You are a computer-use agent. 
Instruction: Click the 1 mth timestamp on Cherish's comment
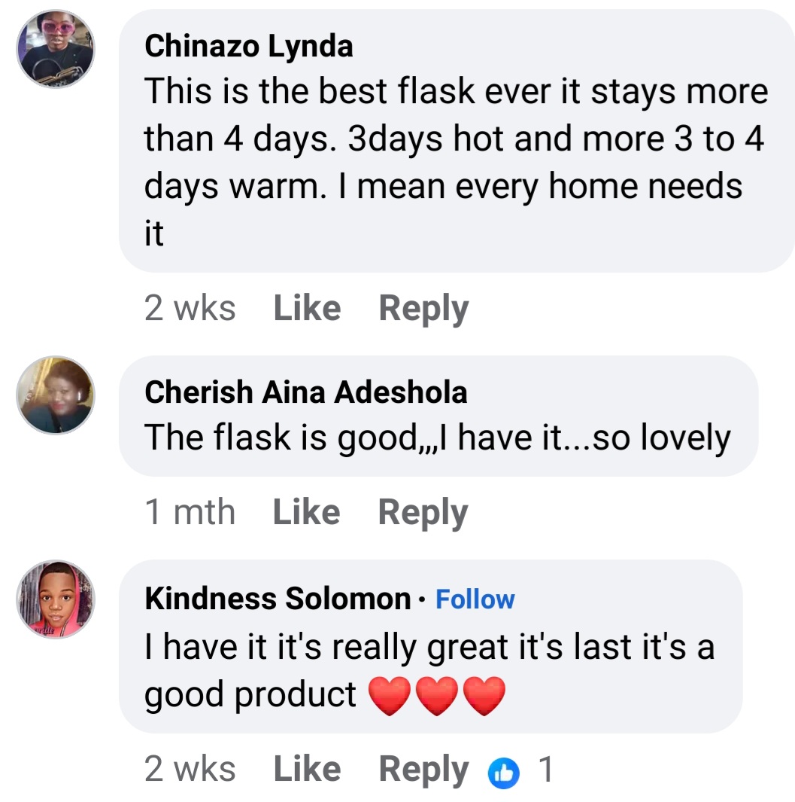pyautogui.click(x=190, y=513)
